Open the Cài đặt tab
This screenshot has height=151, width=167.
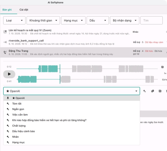pos(24,10)
